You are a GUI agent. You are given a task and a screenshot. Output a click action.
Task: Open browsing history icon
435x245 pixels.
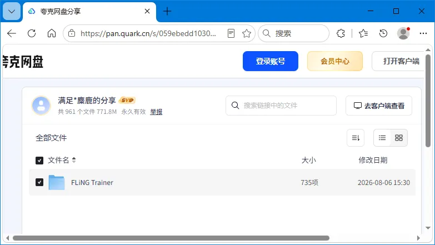[383, 33]
